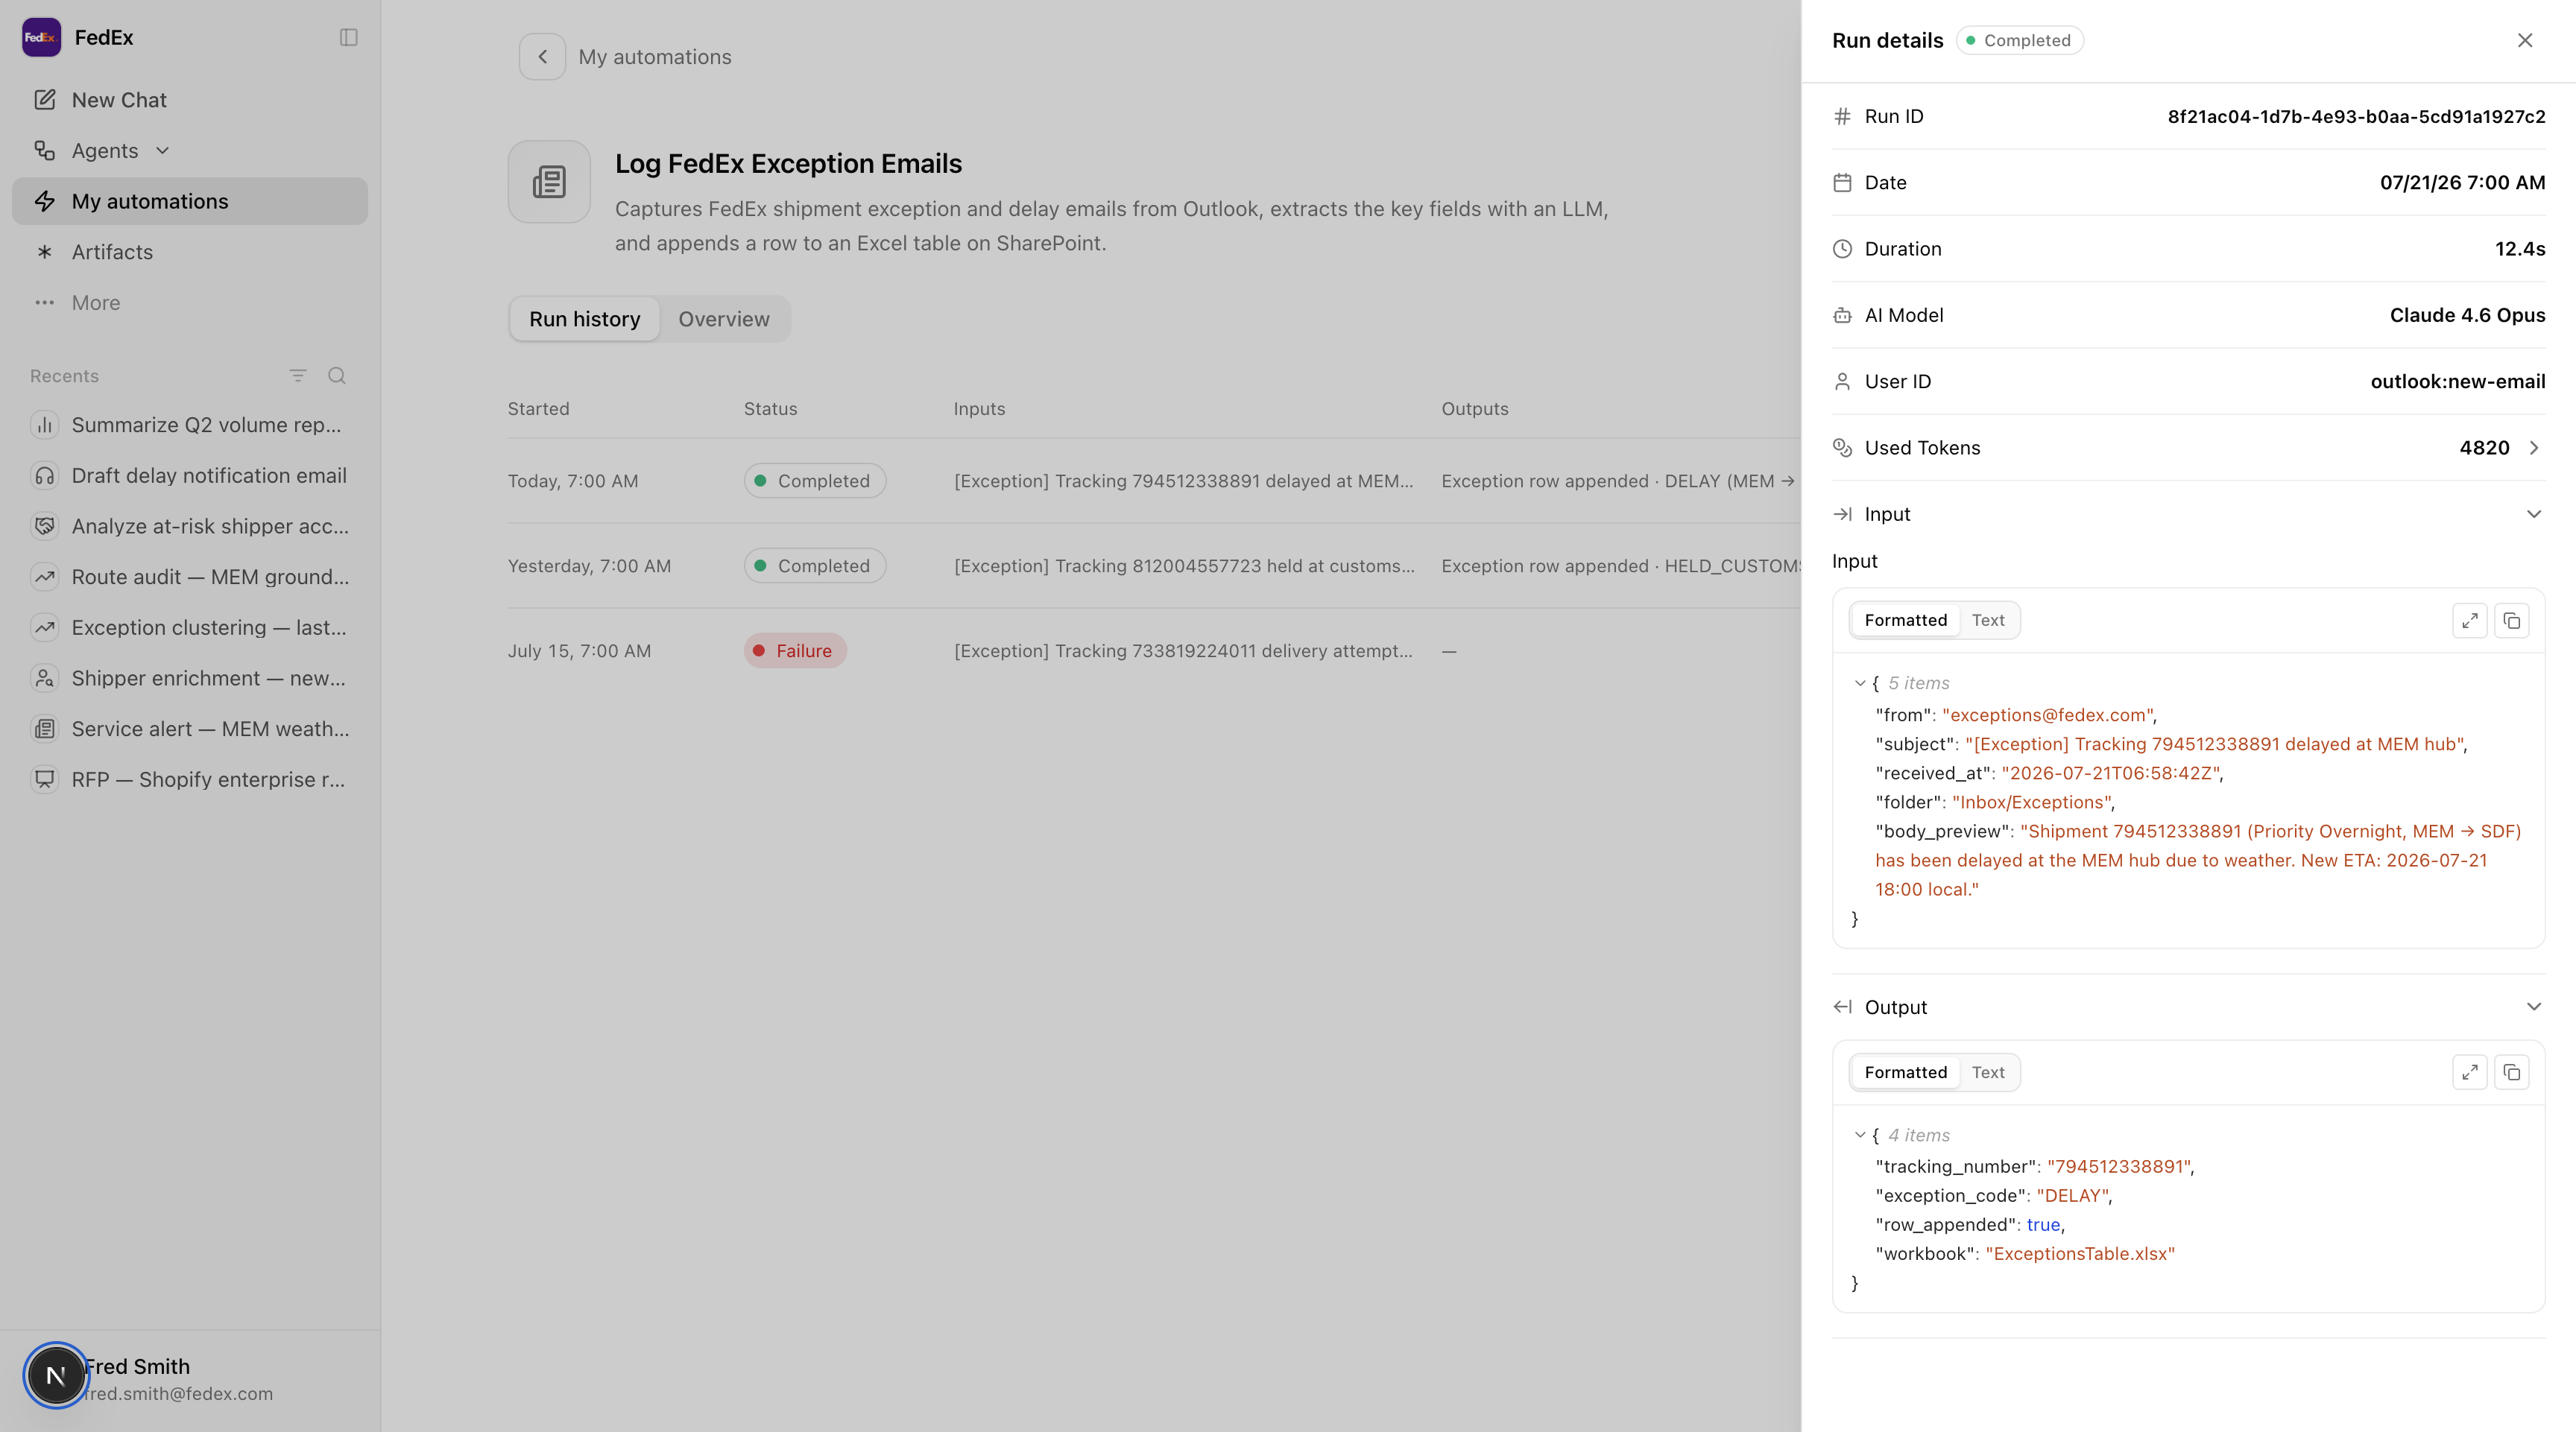Click the Used Tokens coins icon
This screenshot has width=2576, height=1432.
(x=1842, y=448)
